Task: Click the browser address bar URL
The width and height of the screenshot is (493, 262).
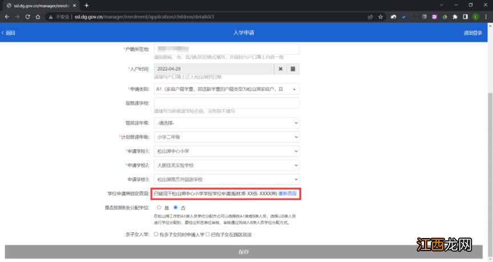Action: click(x=144, y=17)
